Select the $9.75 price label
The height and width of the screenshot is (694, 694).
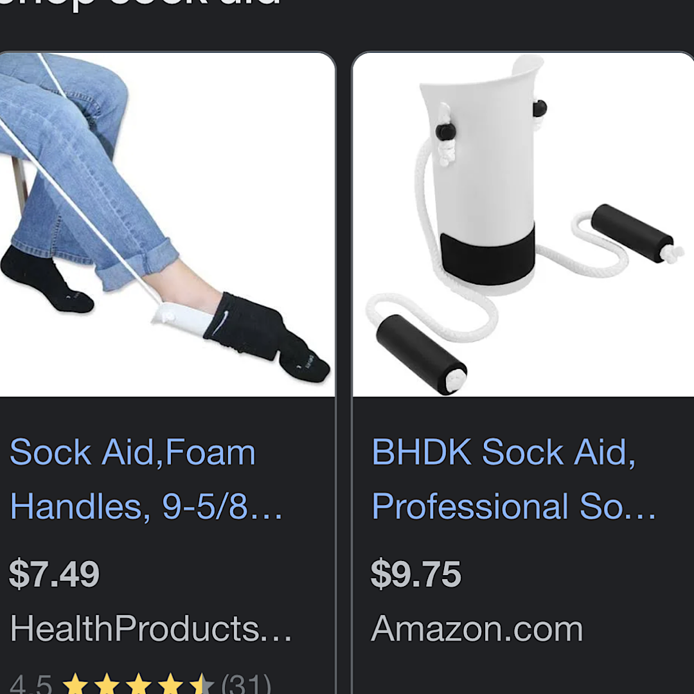coord(416,574)
